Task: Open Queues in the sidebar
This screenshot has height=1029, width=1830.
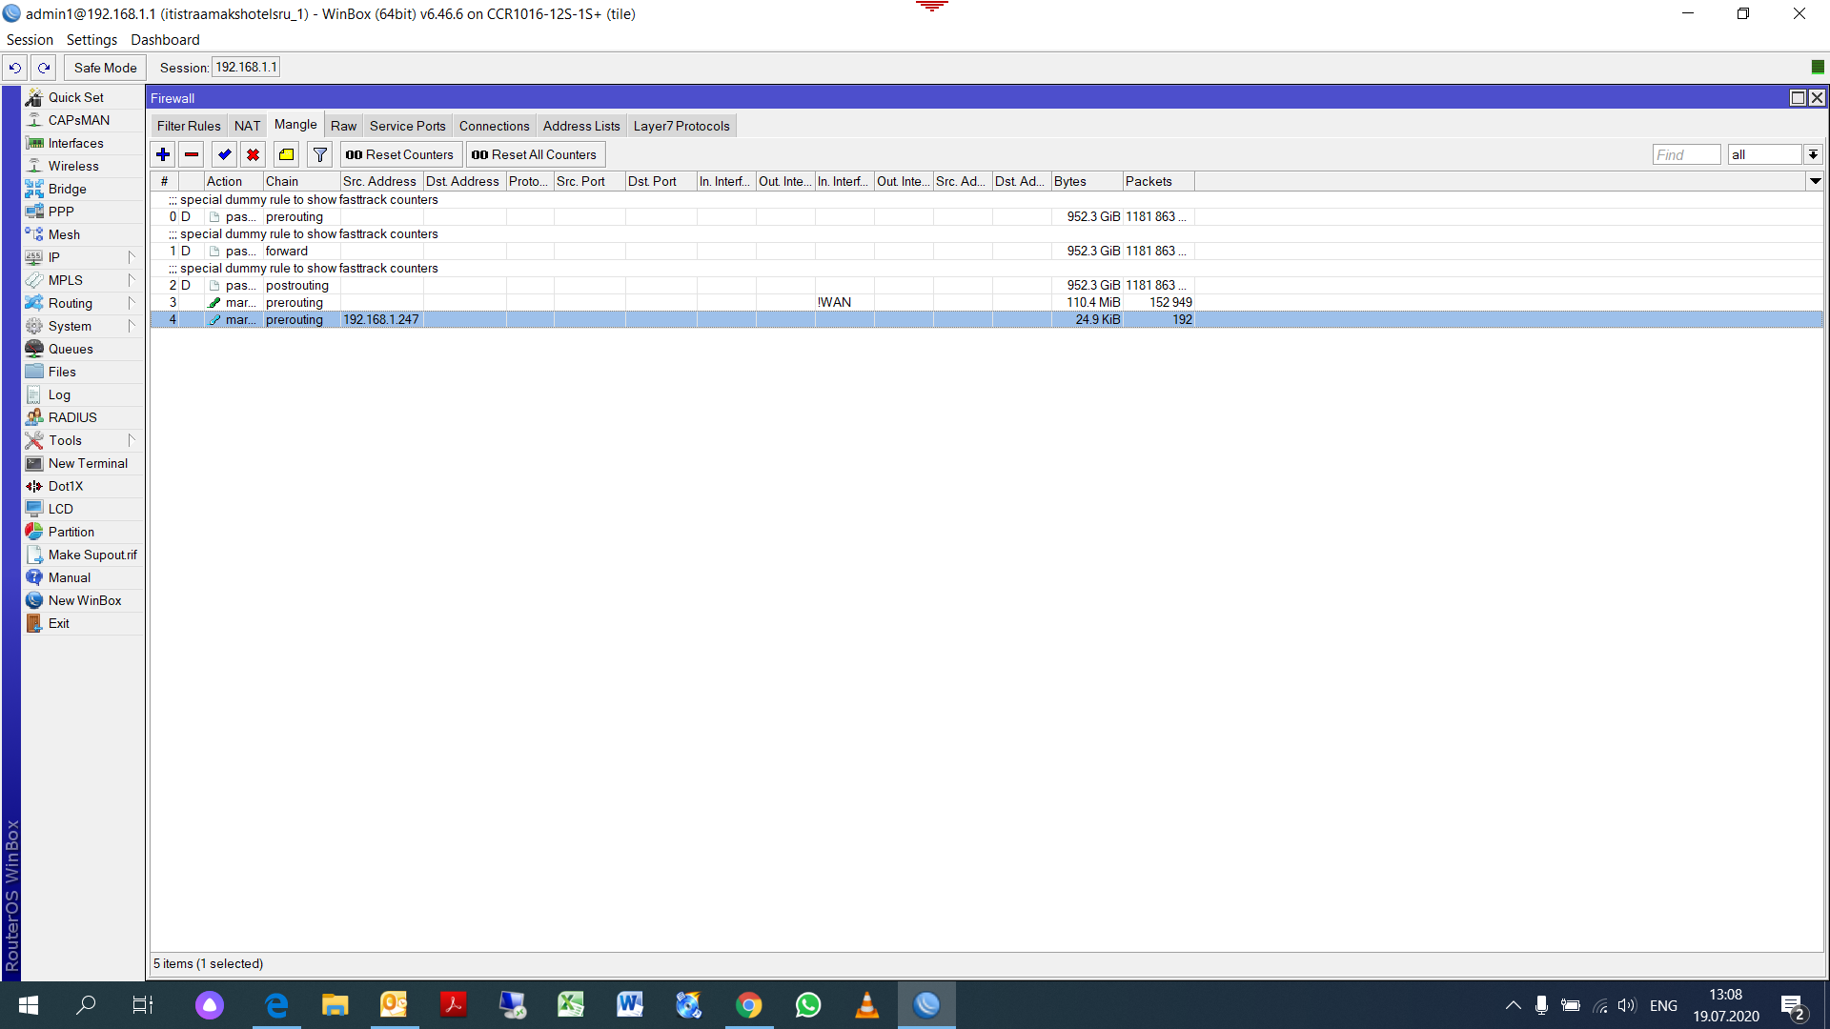Action: (83, 349)
